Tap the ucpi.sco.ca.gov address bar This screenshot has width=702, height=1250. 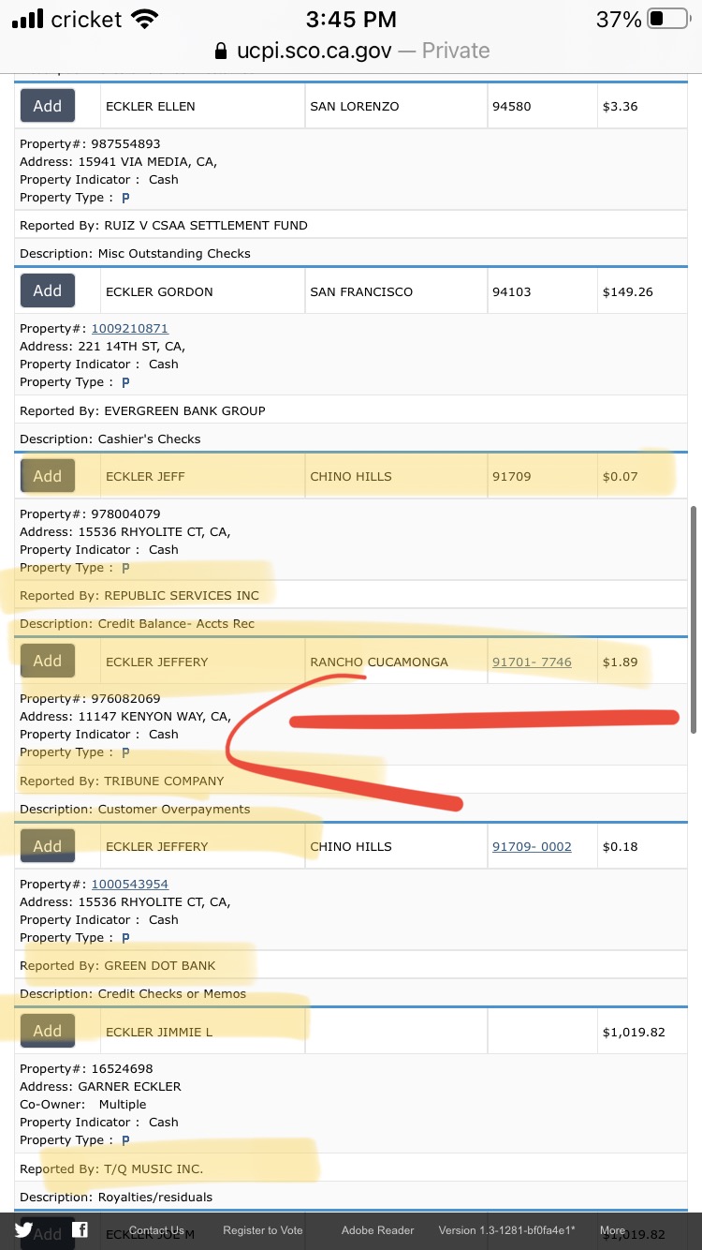click(x=352, y=51)
